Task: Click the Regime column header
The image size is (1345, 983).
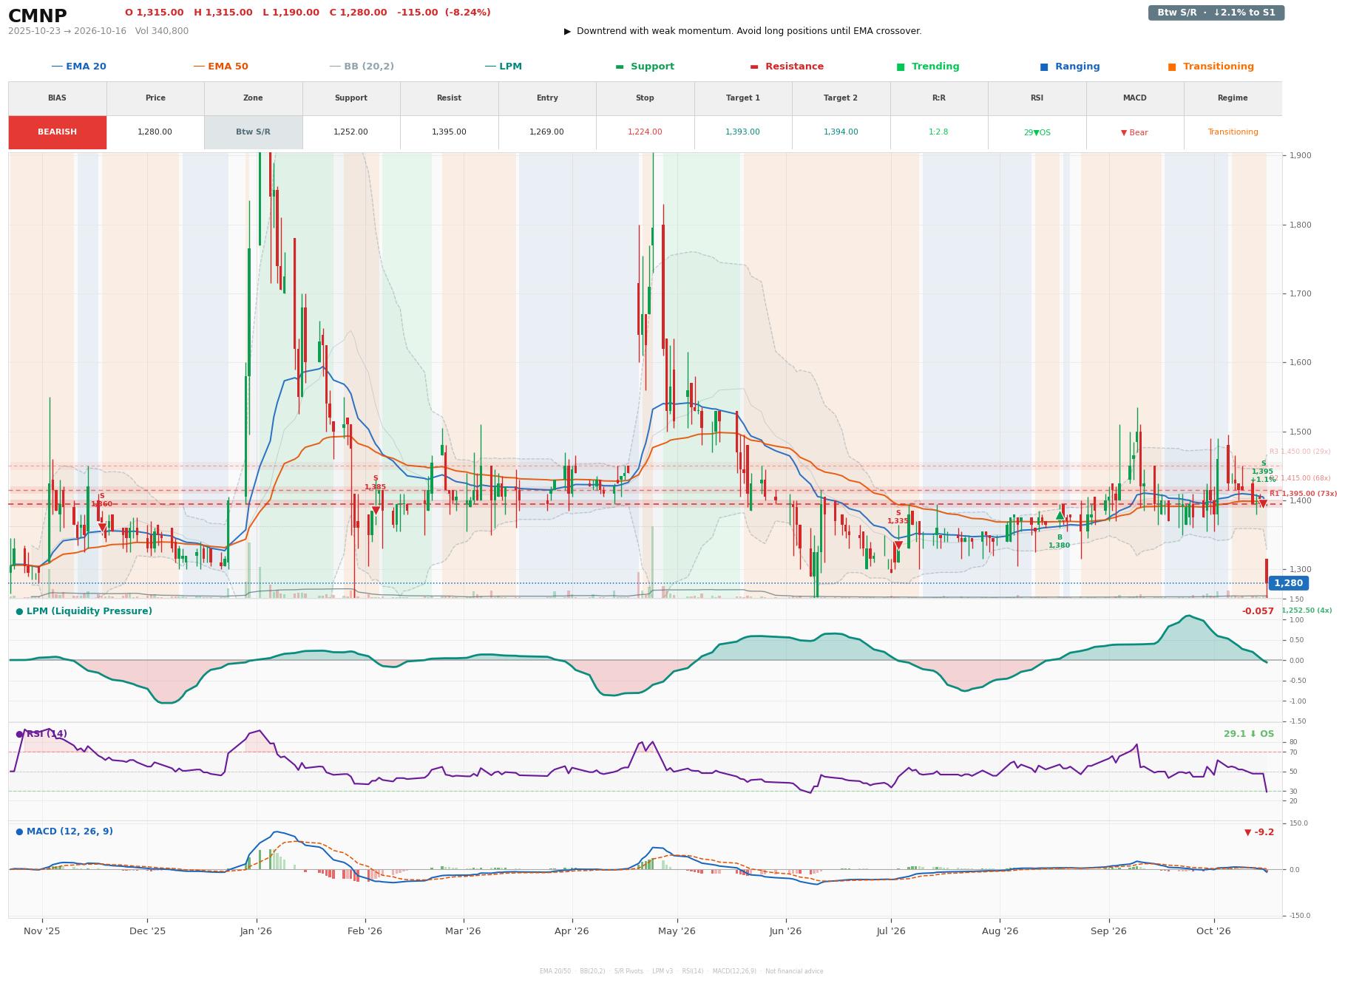Action: pos(1233,98)
